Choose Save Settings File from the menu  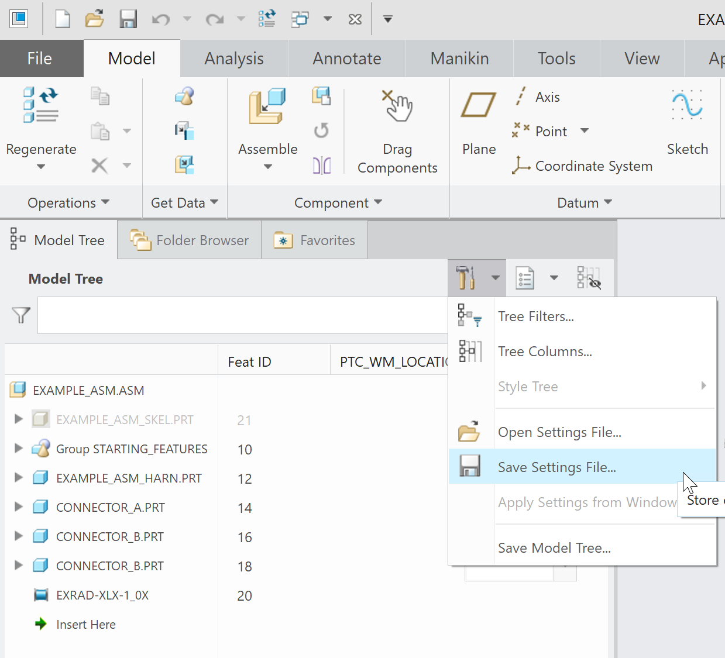[x=556, y=467]
